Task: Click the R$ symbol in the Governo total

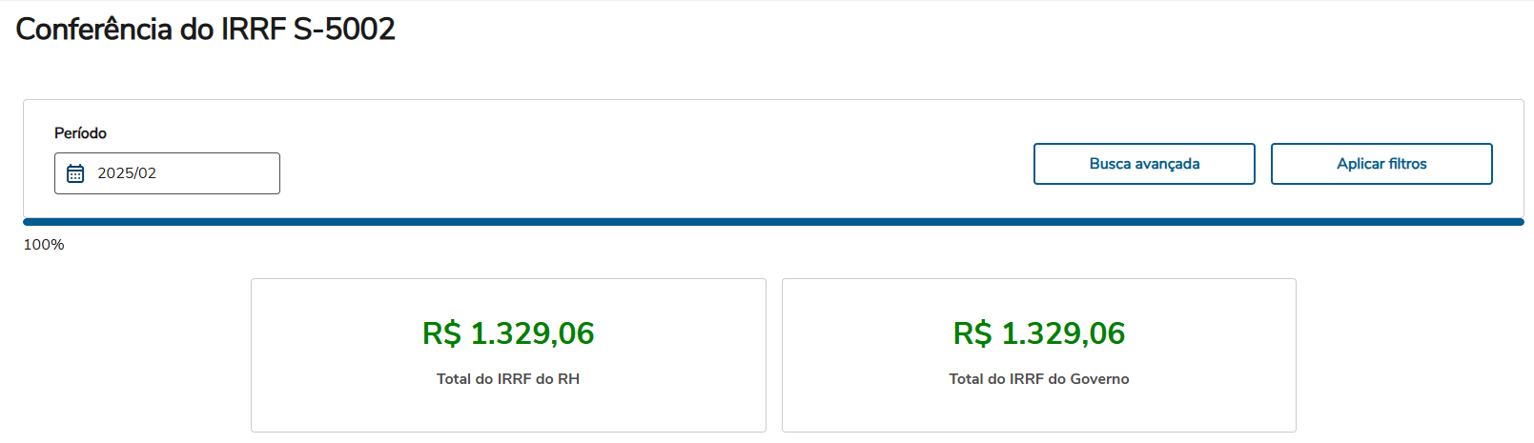Action: (972, 333)
